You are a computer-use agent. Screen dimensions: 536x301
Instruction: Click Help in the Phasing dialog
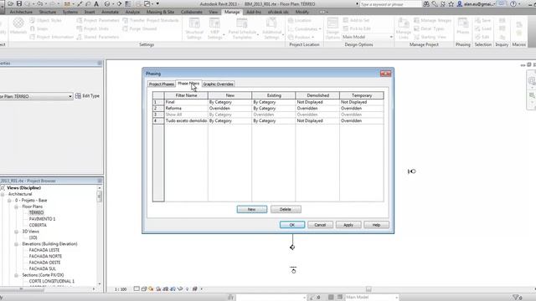coord(376,225)
